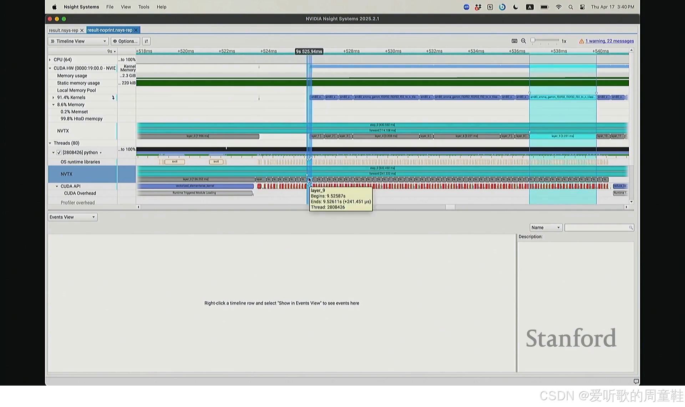This screenshot has width=685, height=407.
Task: Click the Options... button
Action: pyautogui.click(x=125, y=41)
